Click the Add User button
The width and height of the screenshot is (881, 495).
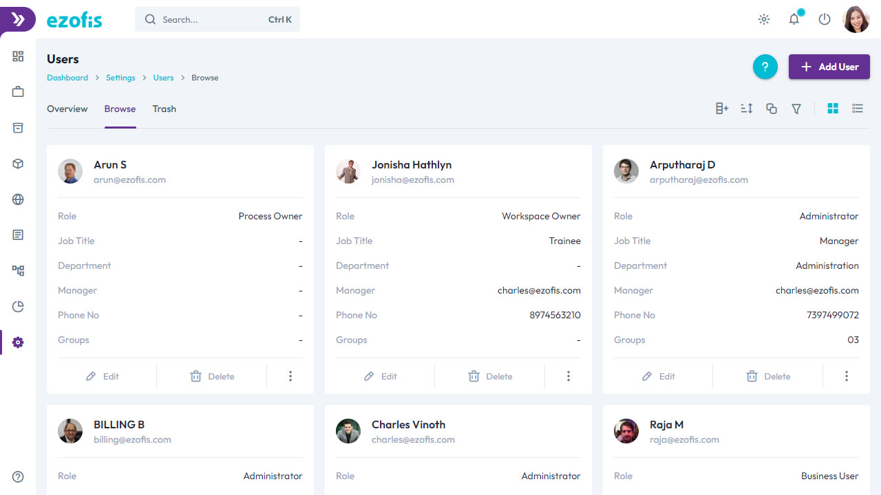pyautogui.click(x=829, y=67)
